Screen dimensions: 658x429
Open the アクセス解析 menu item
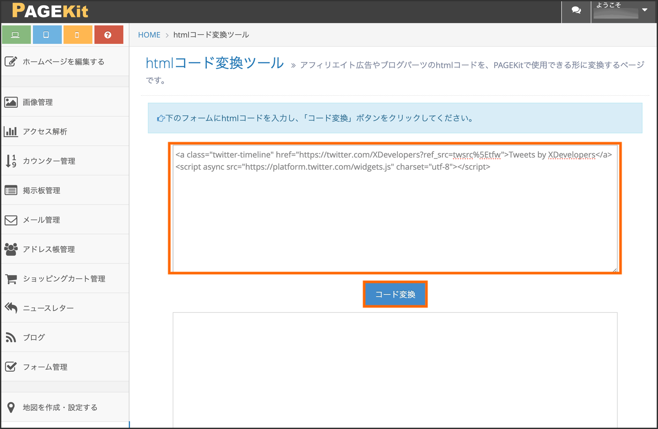(65, 131)
